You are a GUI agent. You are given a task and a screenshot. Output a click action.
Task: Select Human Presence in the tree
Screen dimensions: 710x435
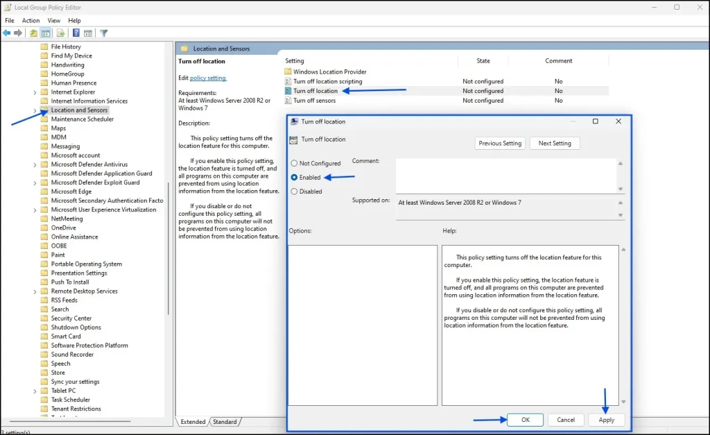pos(73,83)
